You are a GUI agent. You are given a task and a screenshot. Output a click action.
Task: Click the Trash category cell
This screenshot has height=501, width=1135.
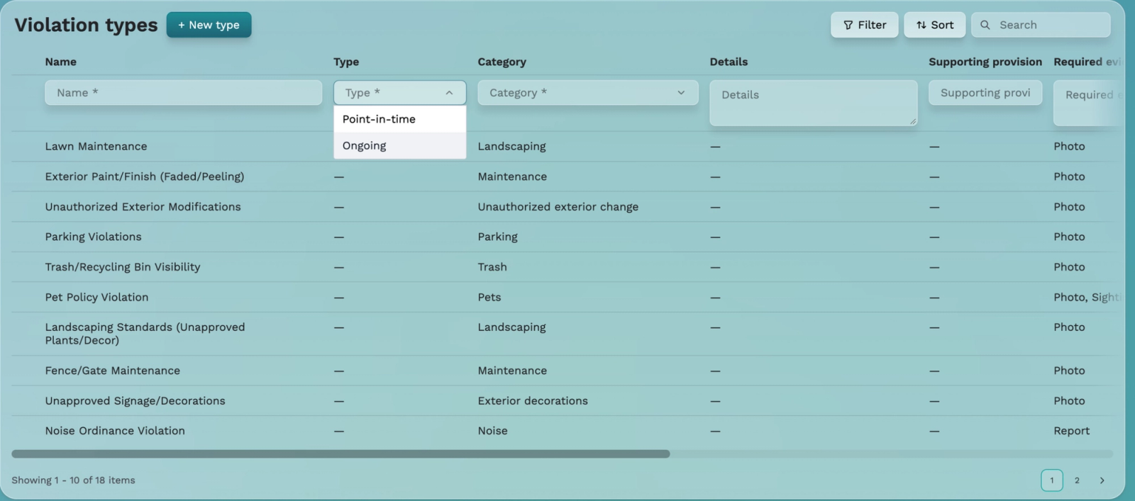coord(492,267)
